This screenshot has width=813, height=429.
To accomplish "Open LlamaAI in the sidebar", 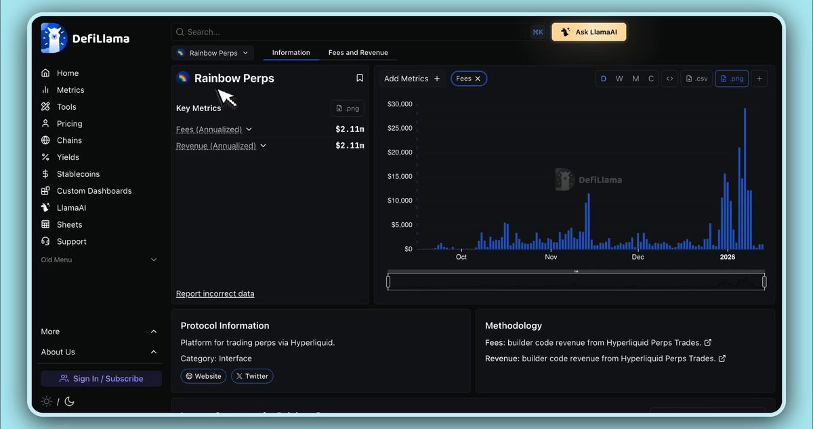I will point(71,208).
